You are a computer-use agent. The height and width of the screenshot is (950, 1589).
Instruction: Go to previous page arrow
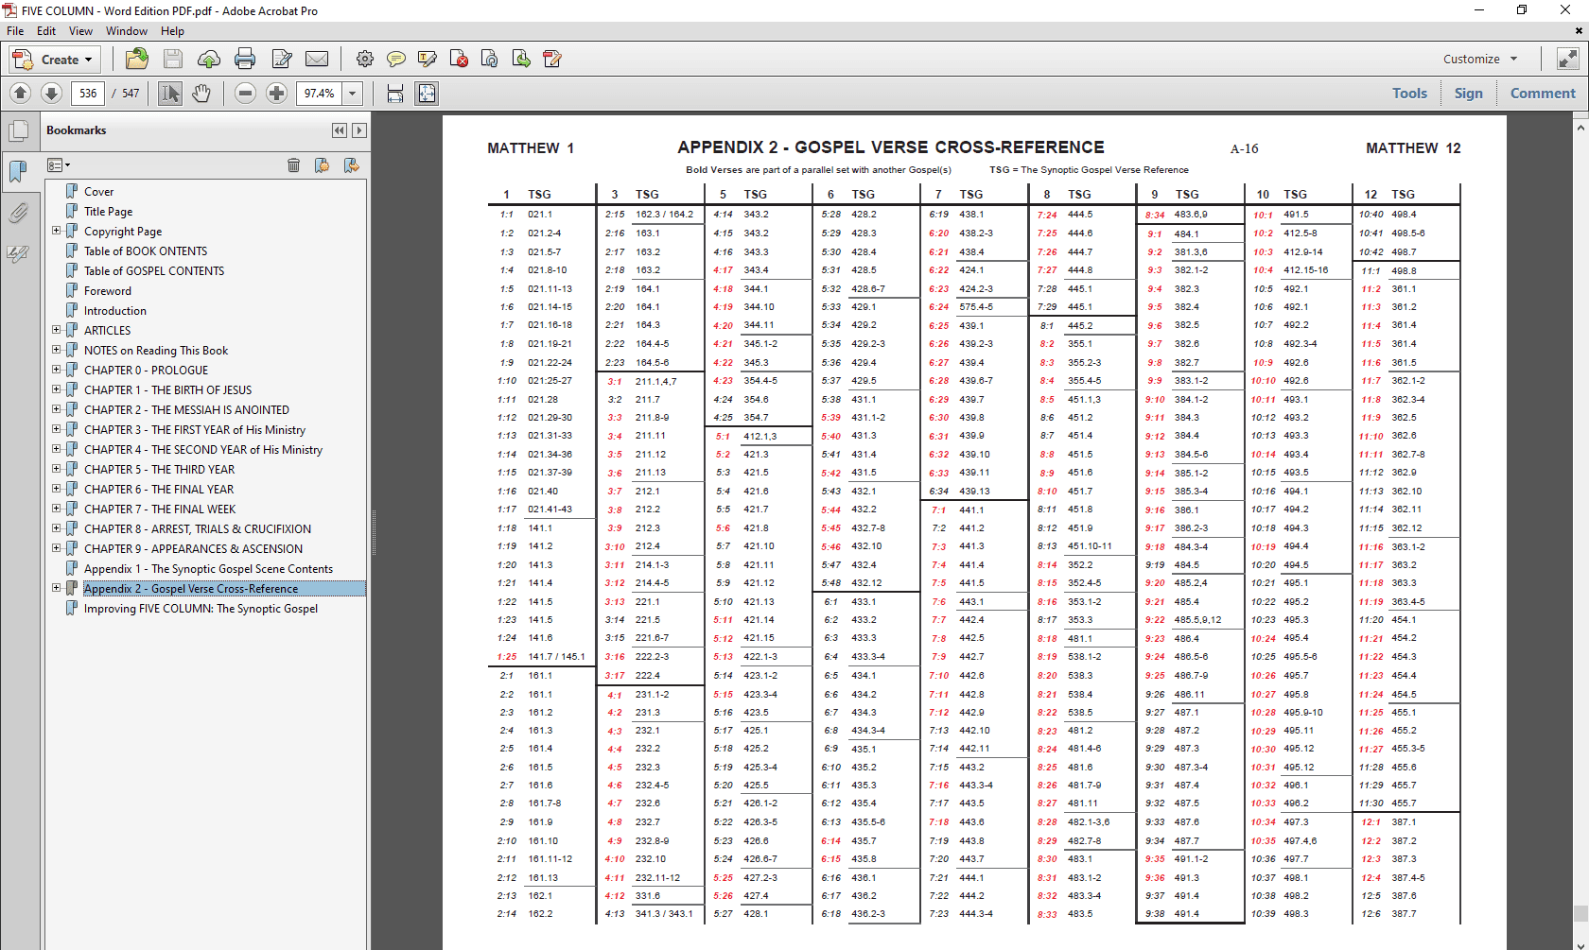(21, 93)
